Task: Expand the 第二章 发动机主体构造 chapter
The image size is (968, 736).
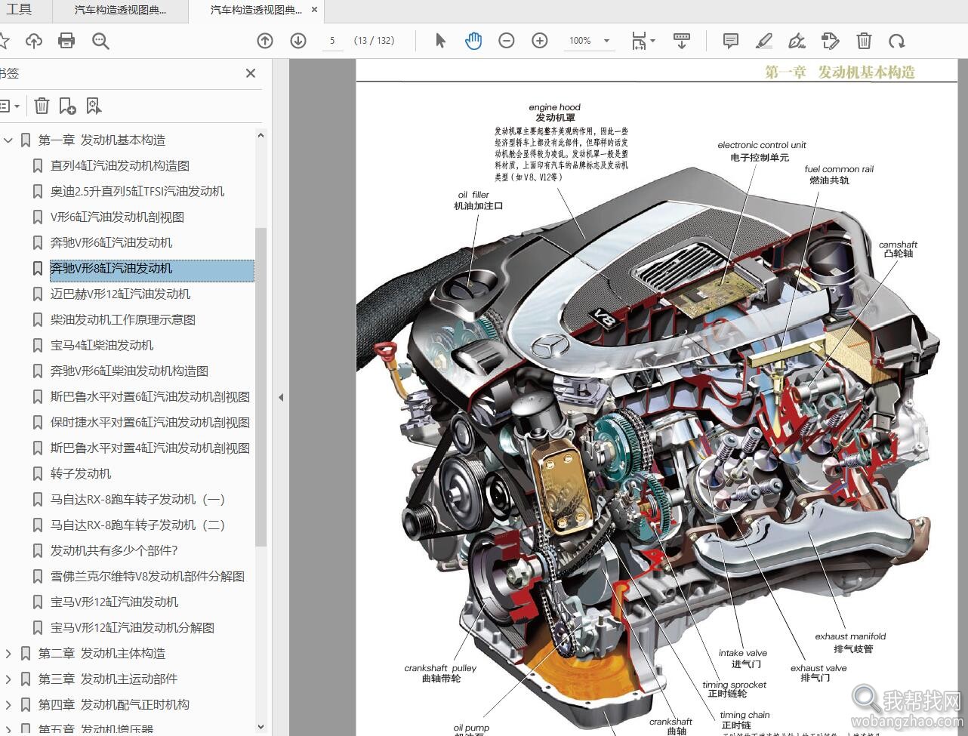Action: pos(8,653)
